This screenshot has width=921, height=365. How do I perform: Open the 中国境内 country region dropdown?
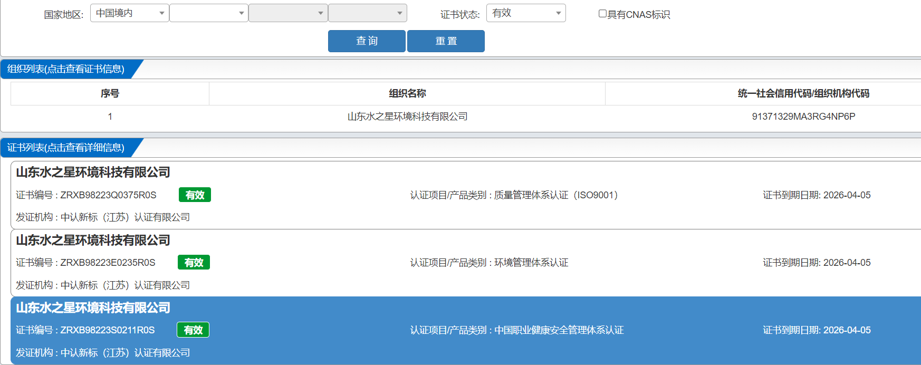130,13
